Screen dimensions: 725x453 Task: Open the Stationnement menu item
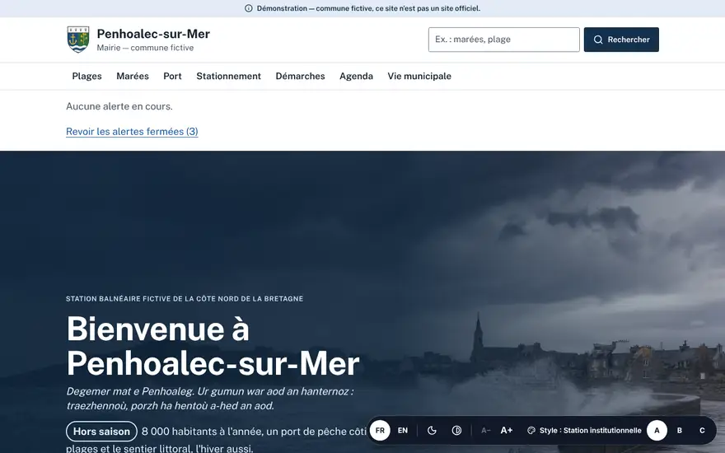(x=228, y=77)
